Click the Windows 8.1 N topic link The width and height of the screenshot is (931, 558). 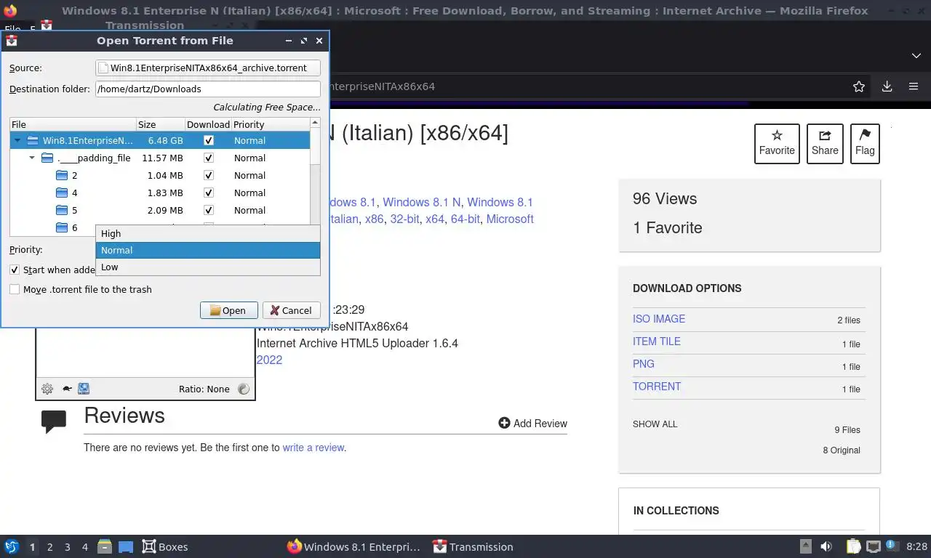(422, 202)
